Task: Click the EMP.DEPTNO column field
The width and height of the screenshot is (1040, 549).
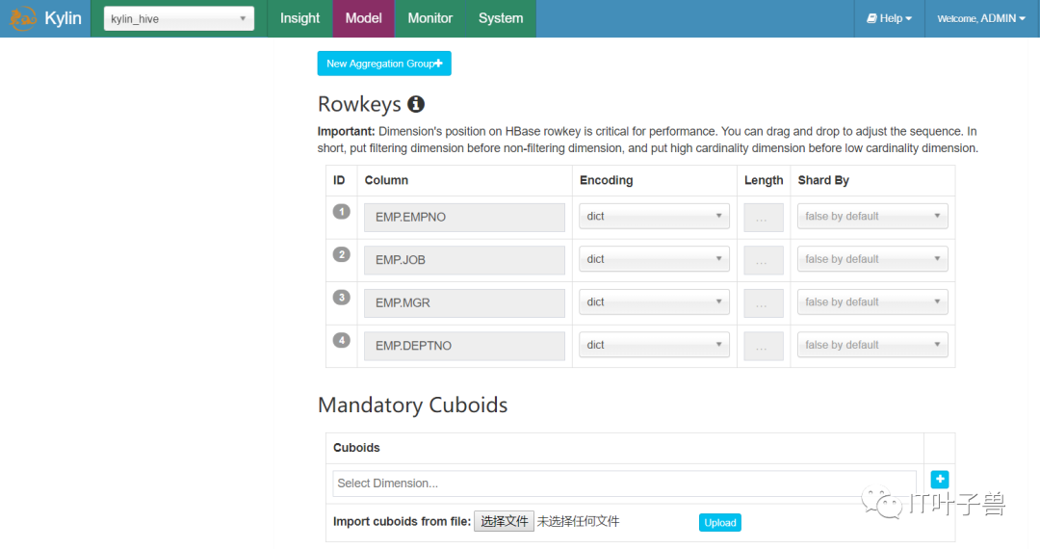Action: pyautogui.click(x=464, y=346)
